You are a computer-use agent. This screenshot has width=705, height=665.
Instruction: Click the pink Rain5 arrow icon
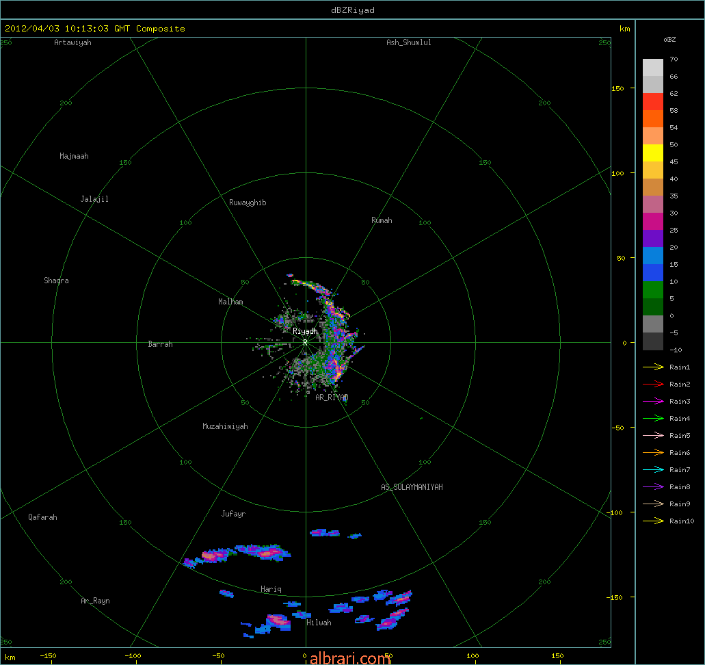653,436
